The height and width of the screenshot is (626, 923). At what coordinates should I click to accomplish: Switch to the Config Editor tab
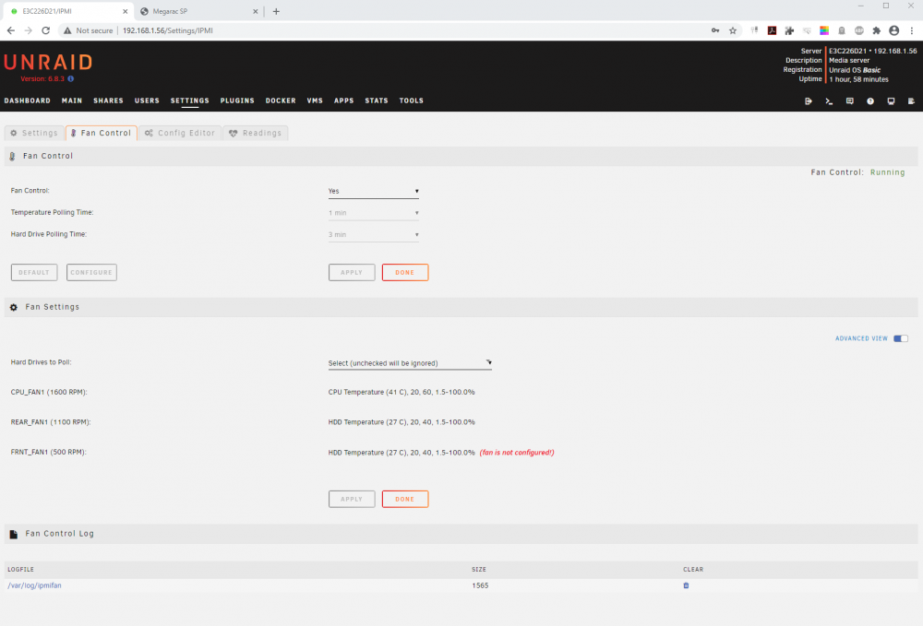[x=180, y=133]
